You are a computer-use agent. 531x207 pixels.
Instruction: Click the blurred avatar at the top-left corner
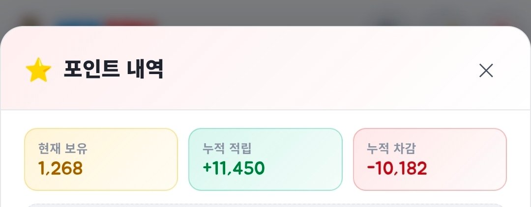coord(30,21)
